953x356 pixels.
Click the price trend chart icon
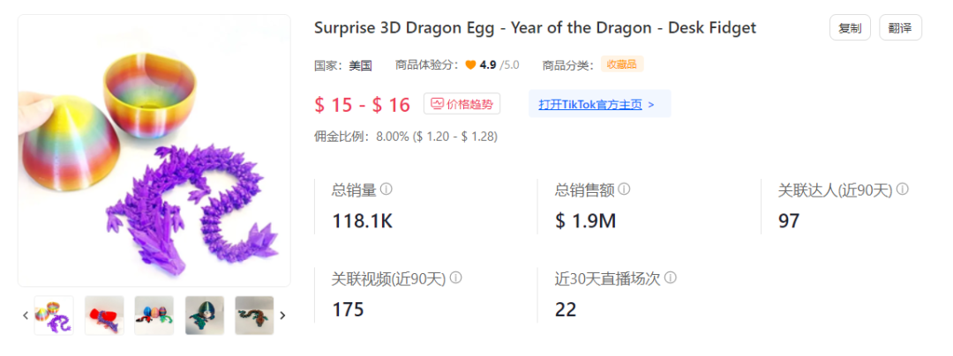436,104
